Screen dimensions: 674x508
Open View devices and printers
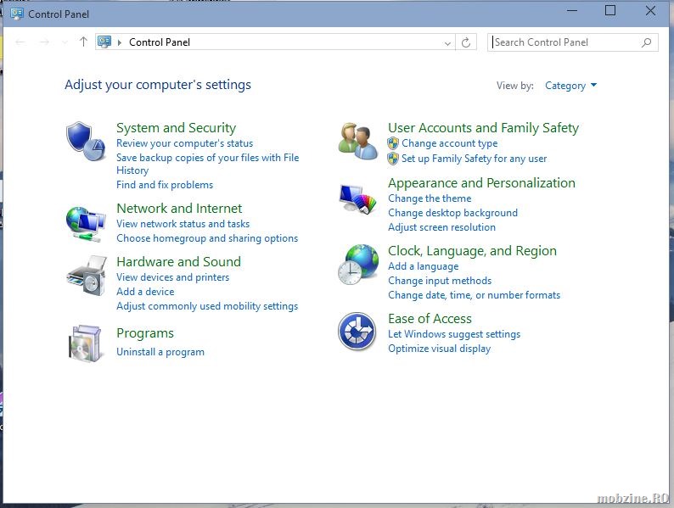click(x=173, y=277)
